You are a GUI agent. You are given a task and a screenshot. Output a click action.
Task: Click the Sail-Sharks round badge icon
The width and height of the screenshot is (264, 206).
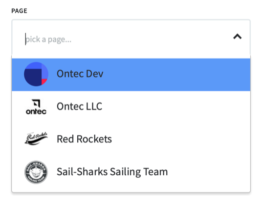pyautogui.click(x=36, y=172)
